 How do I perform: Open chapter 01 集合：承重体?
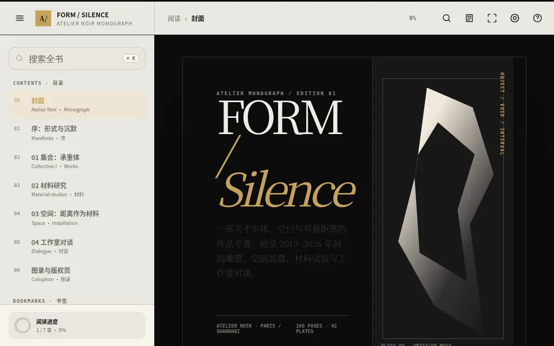77,161
